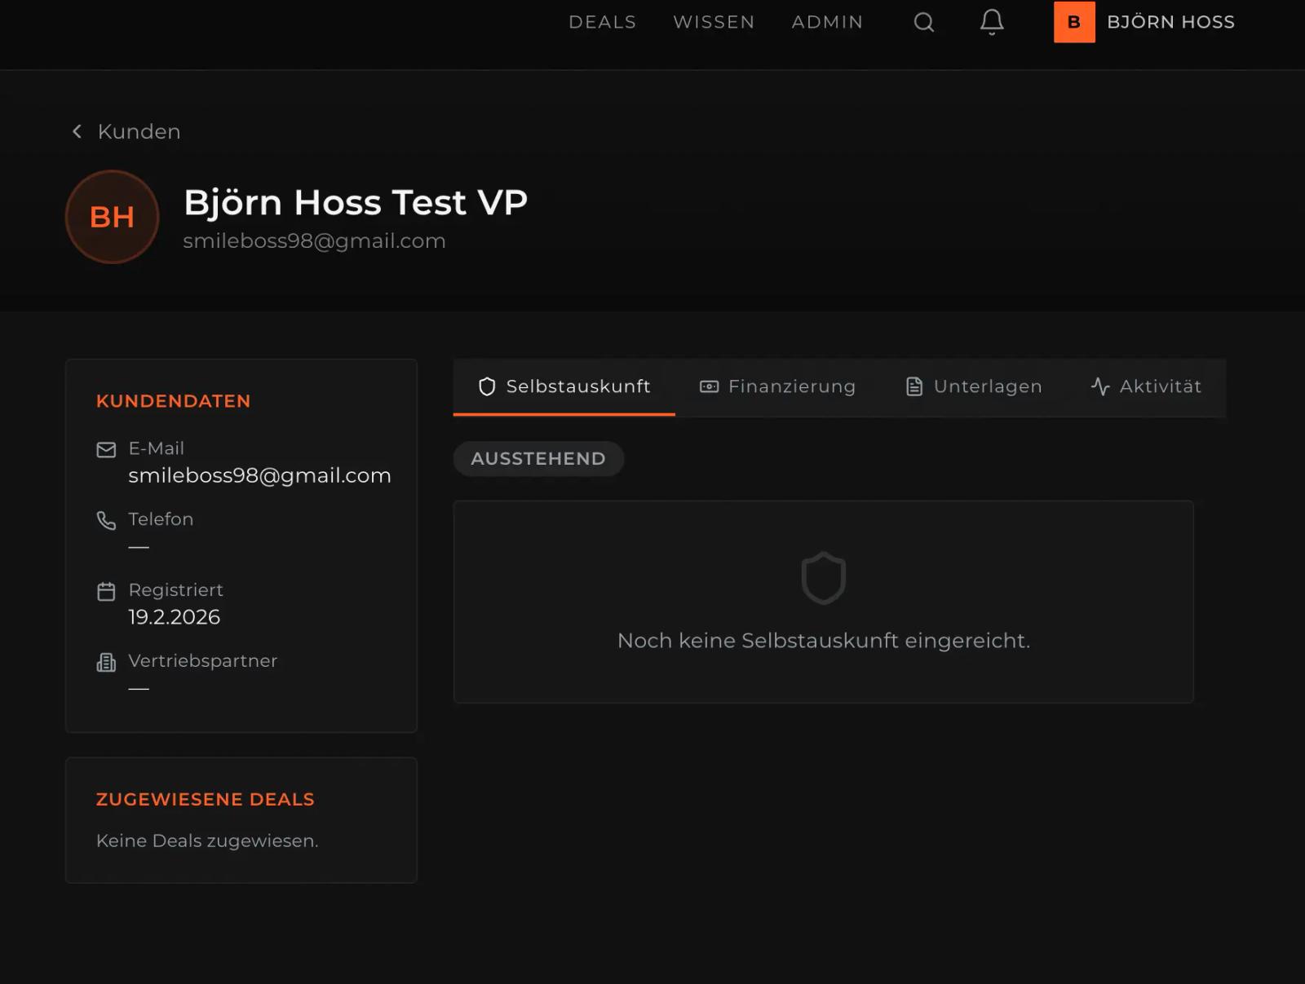Click the building icon next to Vertriebspartner
Viewport: 1305px width, 984px height.
coord(106,662)
